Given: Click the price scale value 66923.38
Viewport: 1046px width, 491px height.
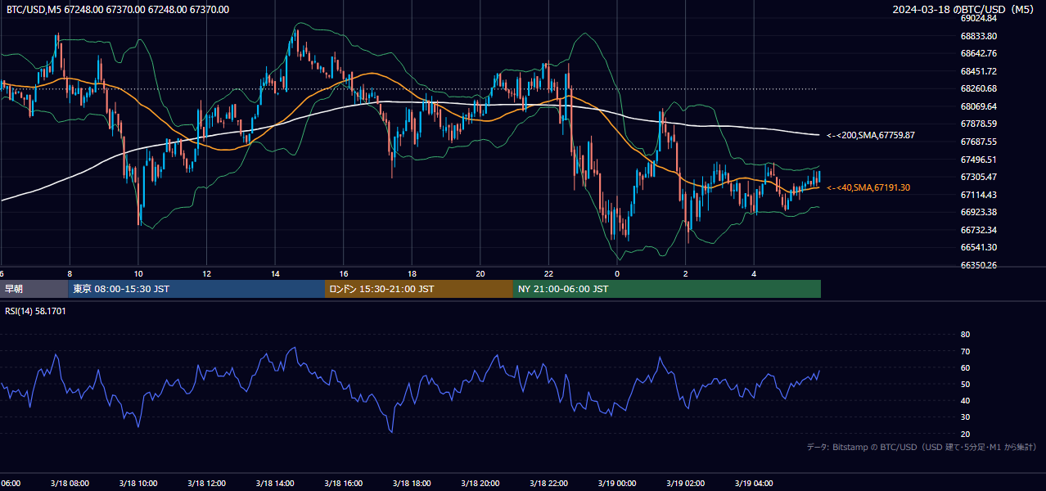Looking at the screenshot, I should point(979,212).
